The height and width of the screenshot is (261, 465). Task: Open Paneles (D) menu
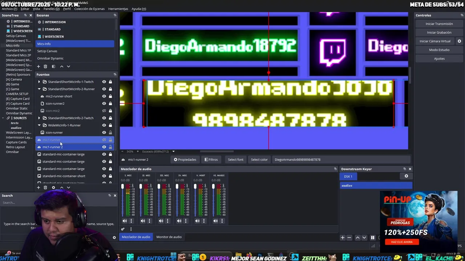(52, 9)
